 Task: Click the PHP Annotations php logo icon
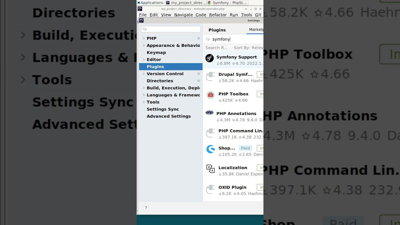tap(209, 112)
